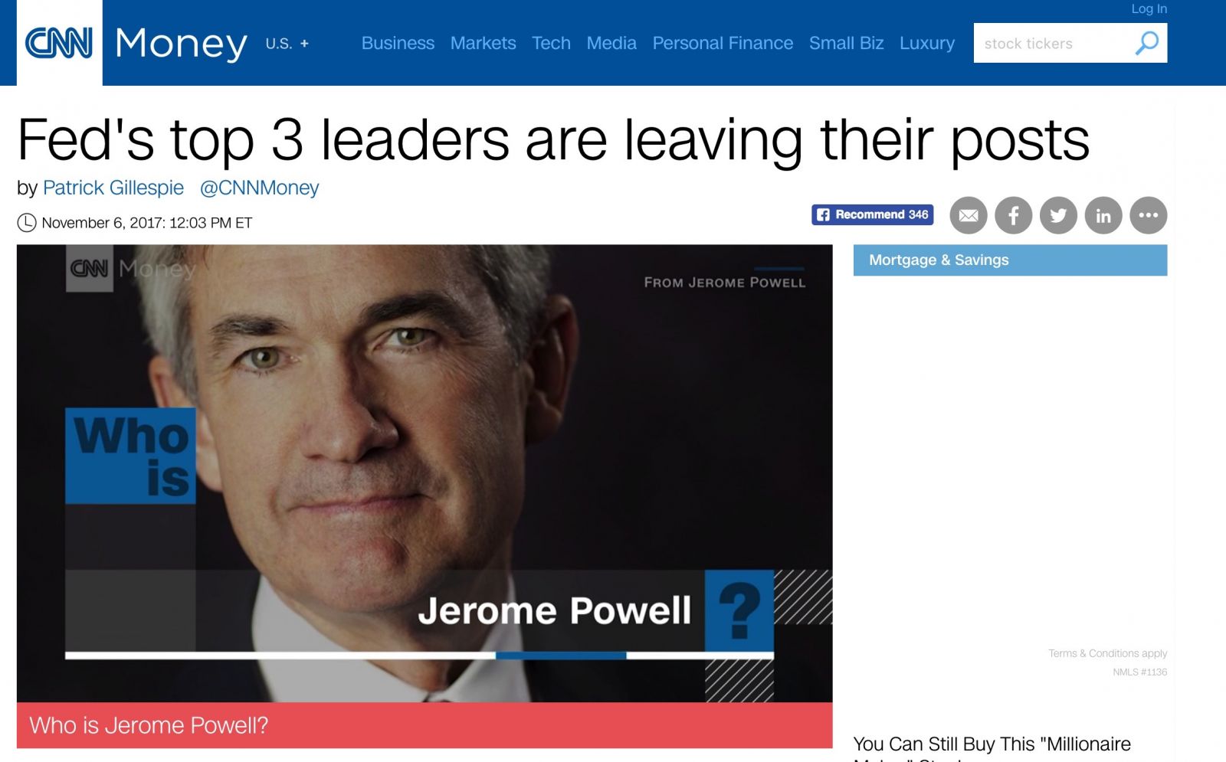Open the Mortgage & Savings header
This screenshot has height=762, width=1226.
coord(1010,260)
